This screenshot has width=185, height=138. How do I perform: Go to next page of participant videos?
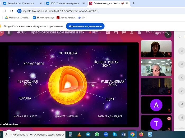point(168,34)
